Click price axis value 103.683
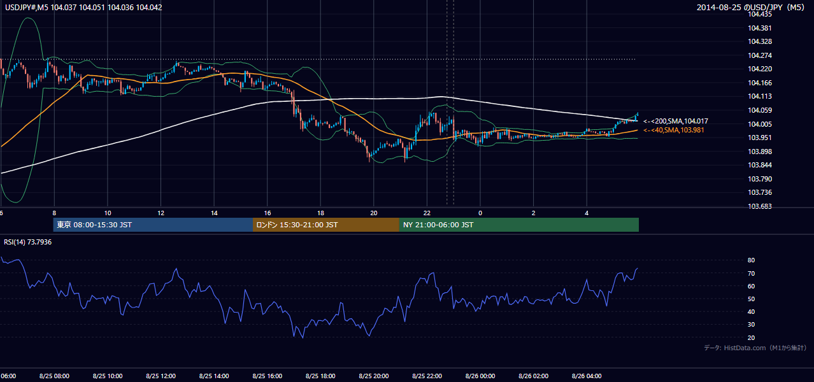The image size is (814, 382). (x=760, y=206)
